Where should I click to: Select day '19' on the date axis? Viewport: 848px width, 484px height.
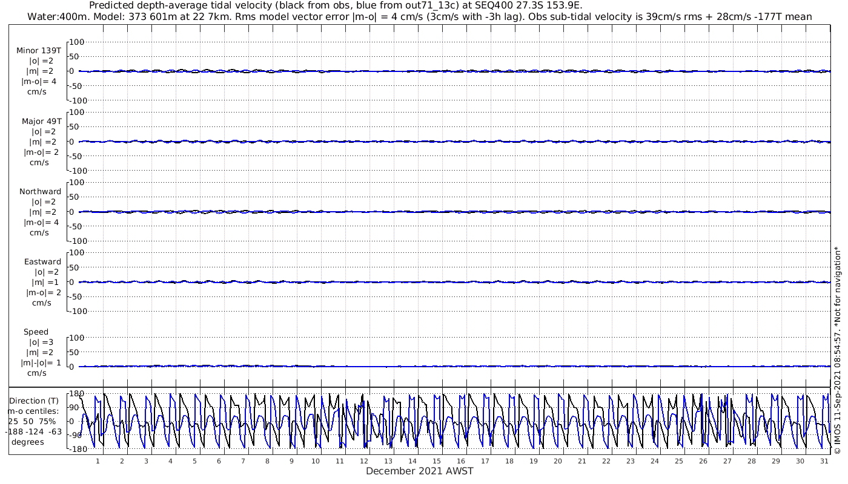click(x=534, y=461)
